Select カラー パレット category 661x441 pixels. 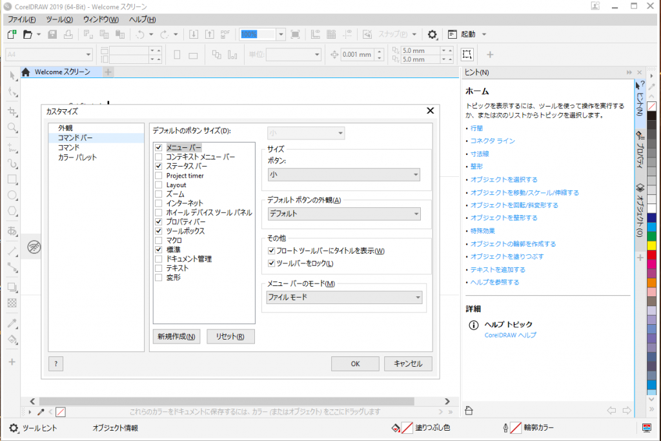77,158
